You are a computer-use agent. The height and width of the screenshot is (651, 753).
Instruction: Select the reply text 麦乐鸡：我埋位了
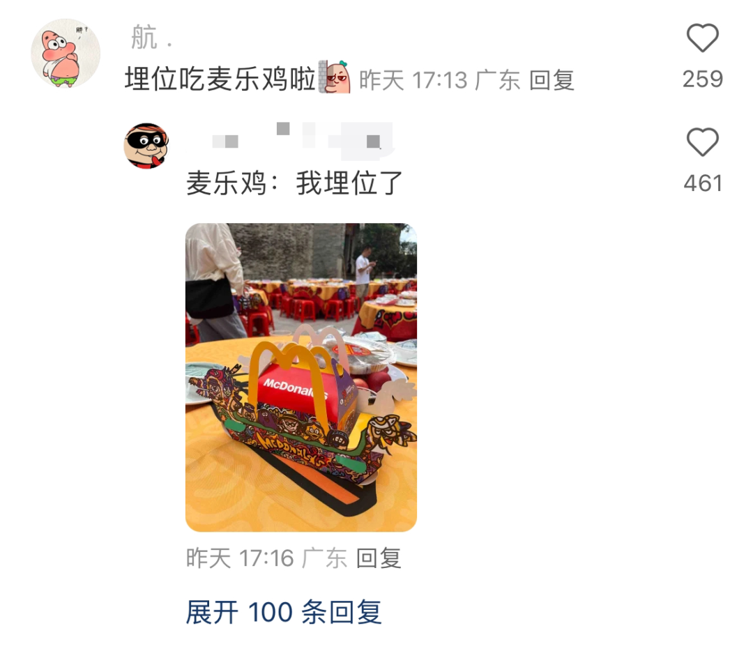294,183
